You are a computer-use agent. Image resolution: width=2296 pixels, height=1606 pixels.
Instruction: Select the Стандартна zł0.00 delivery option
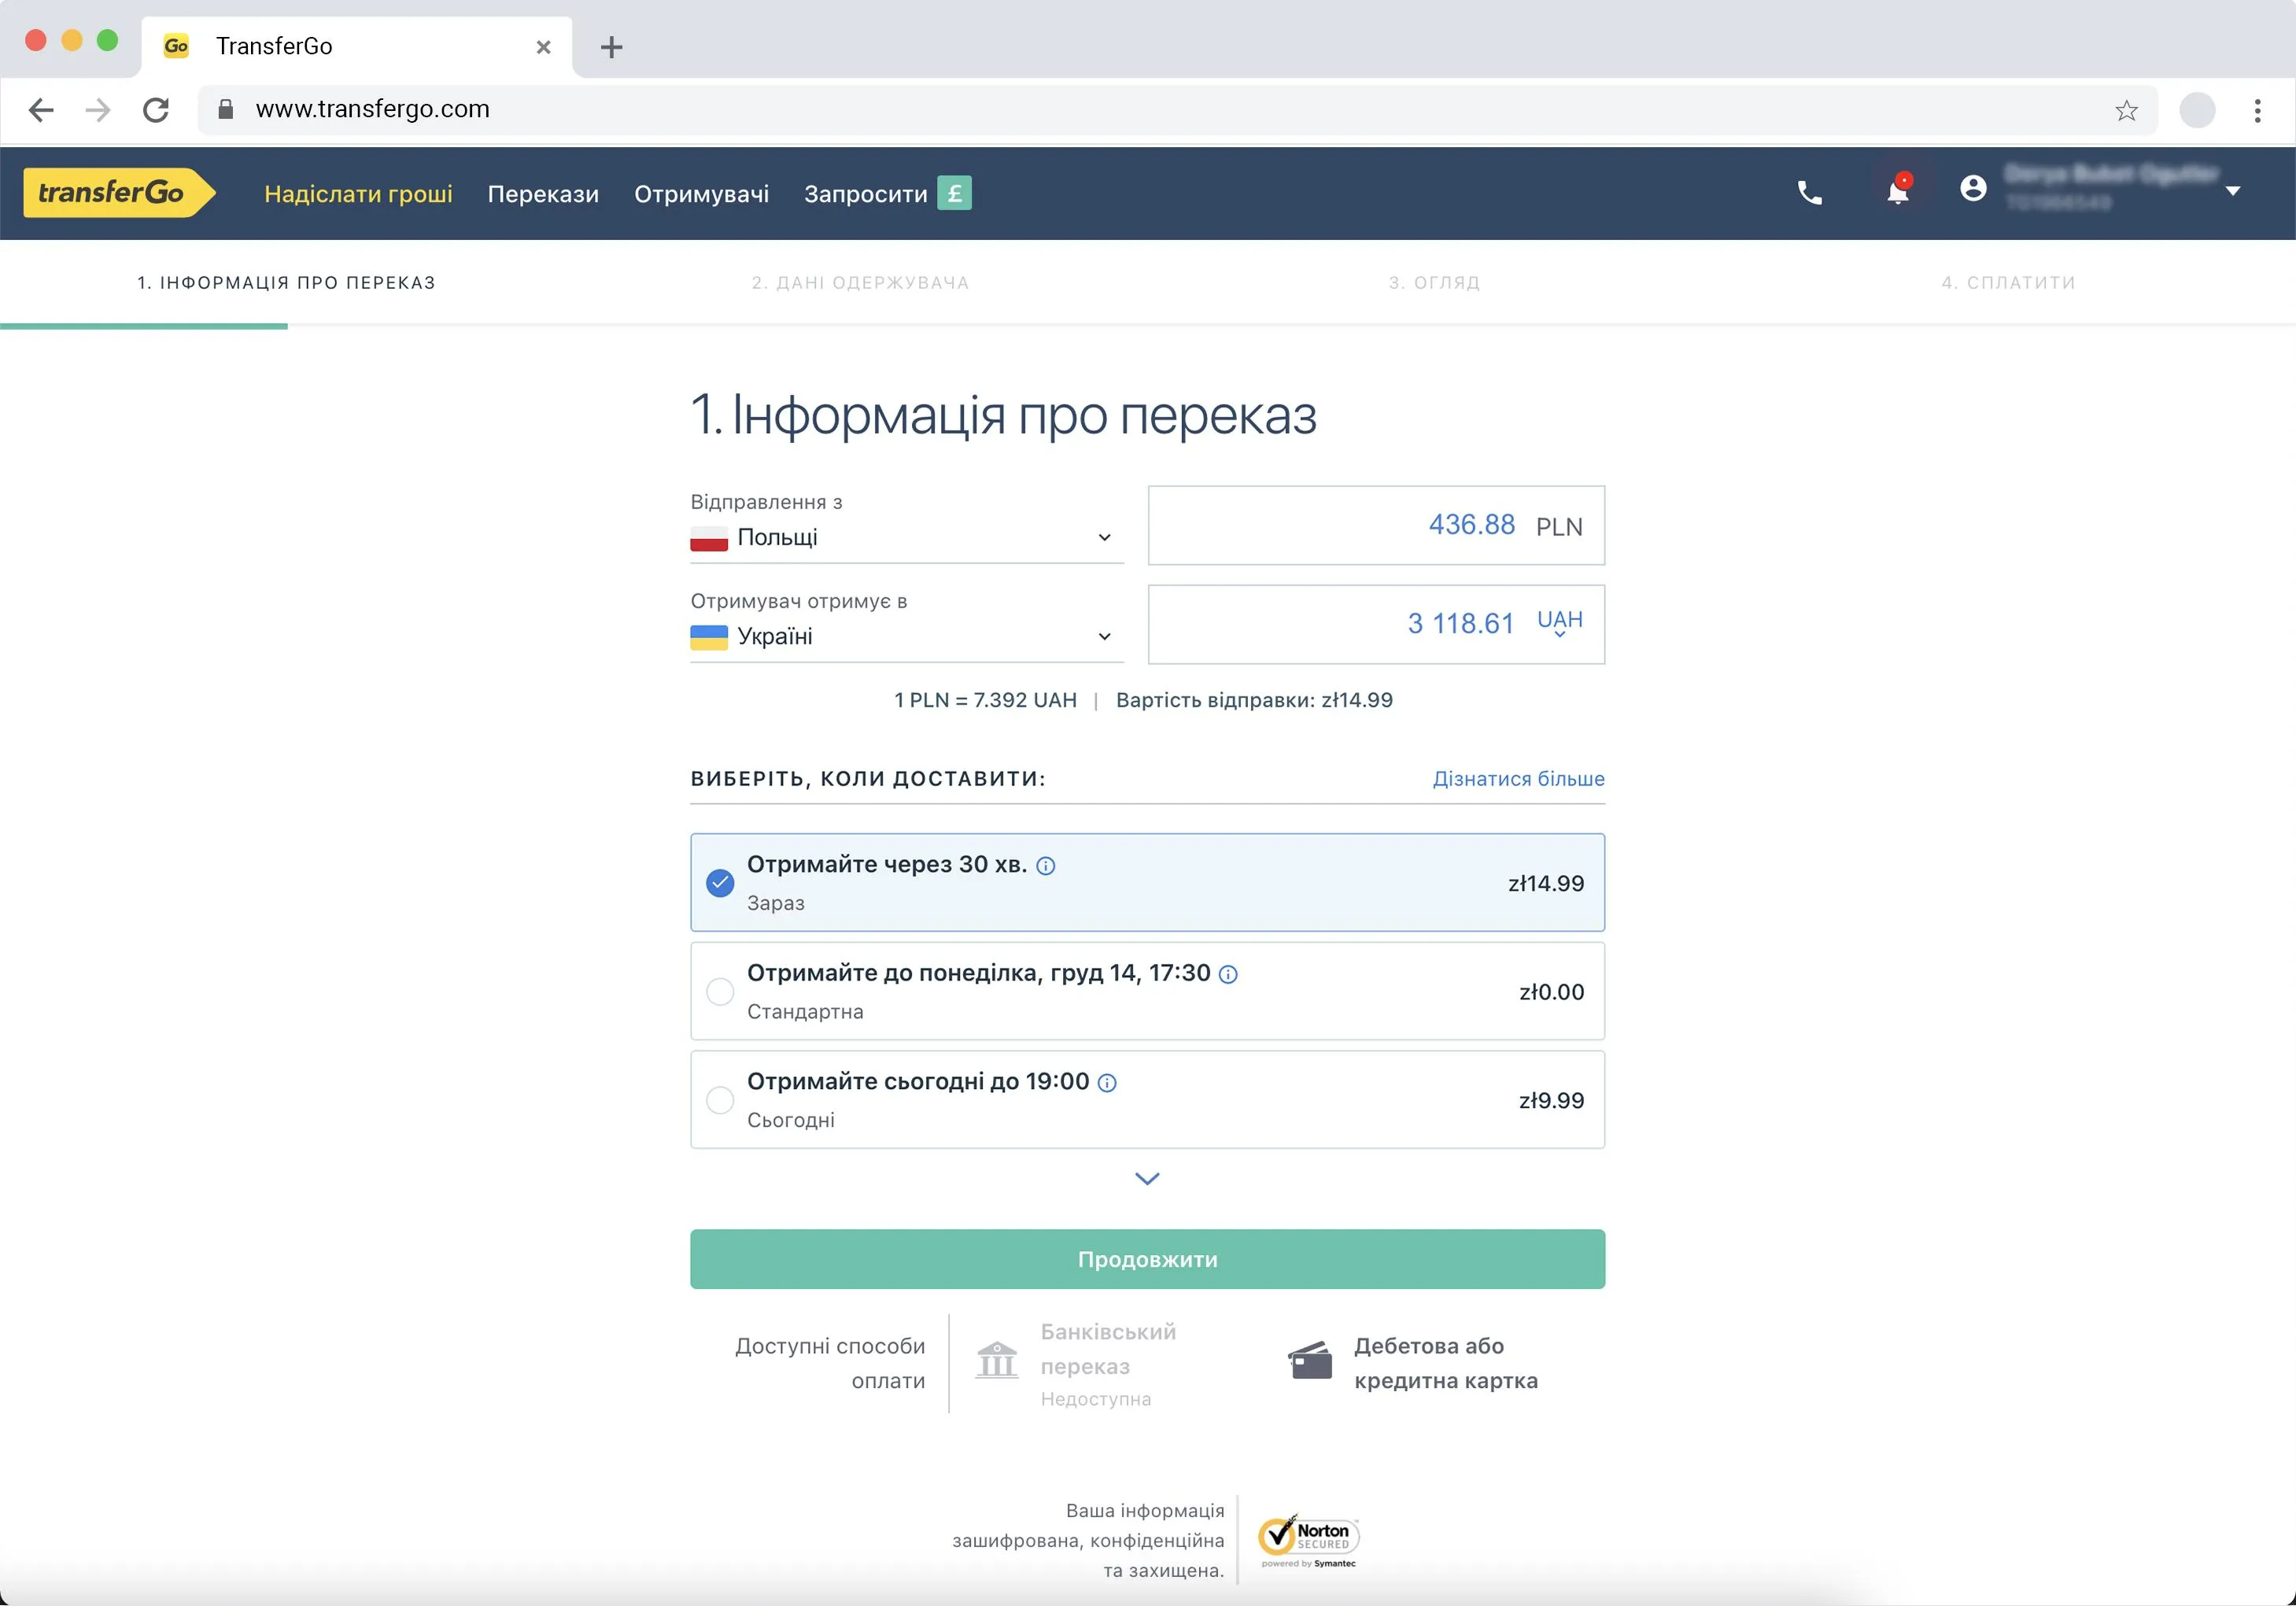720,992
